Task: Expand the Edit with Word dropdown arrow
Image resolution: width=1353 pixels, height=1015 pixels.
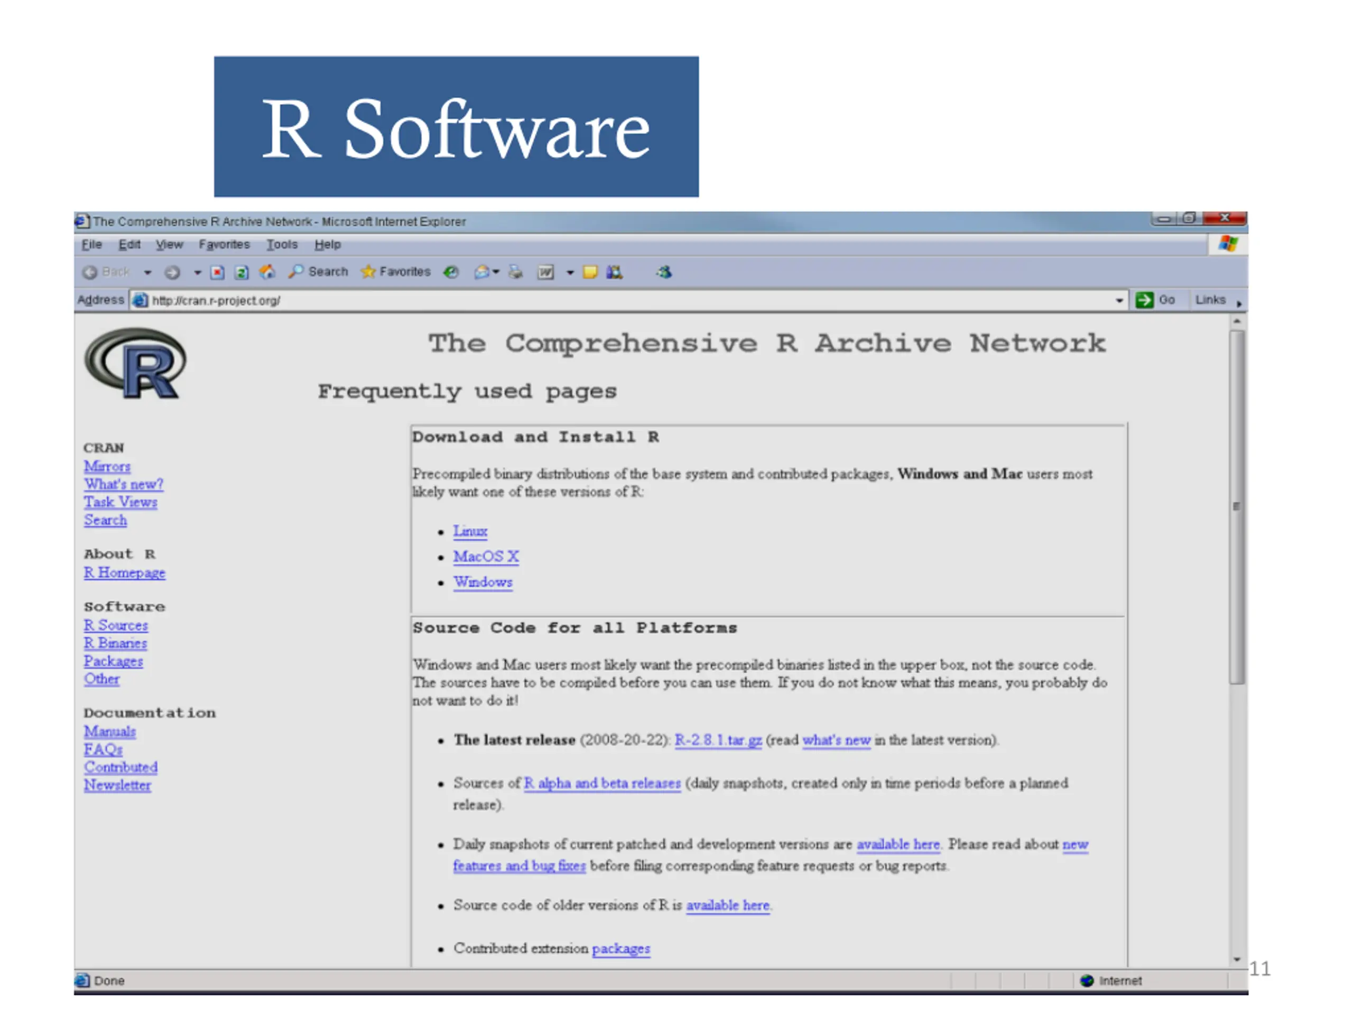Action: (570, 273)
